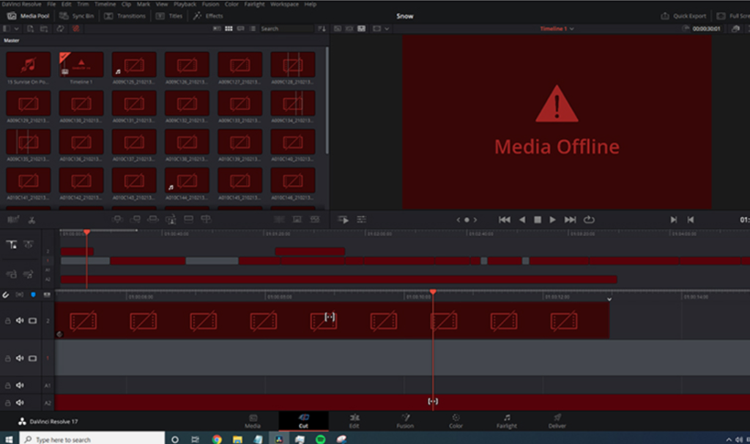This screenshot has height=444, width=750.
Task: Click the Split Clip scissors icon
Action: click(x=31, y=220)
